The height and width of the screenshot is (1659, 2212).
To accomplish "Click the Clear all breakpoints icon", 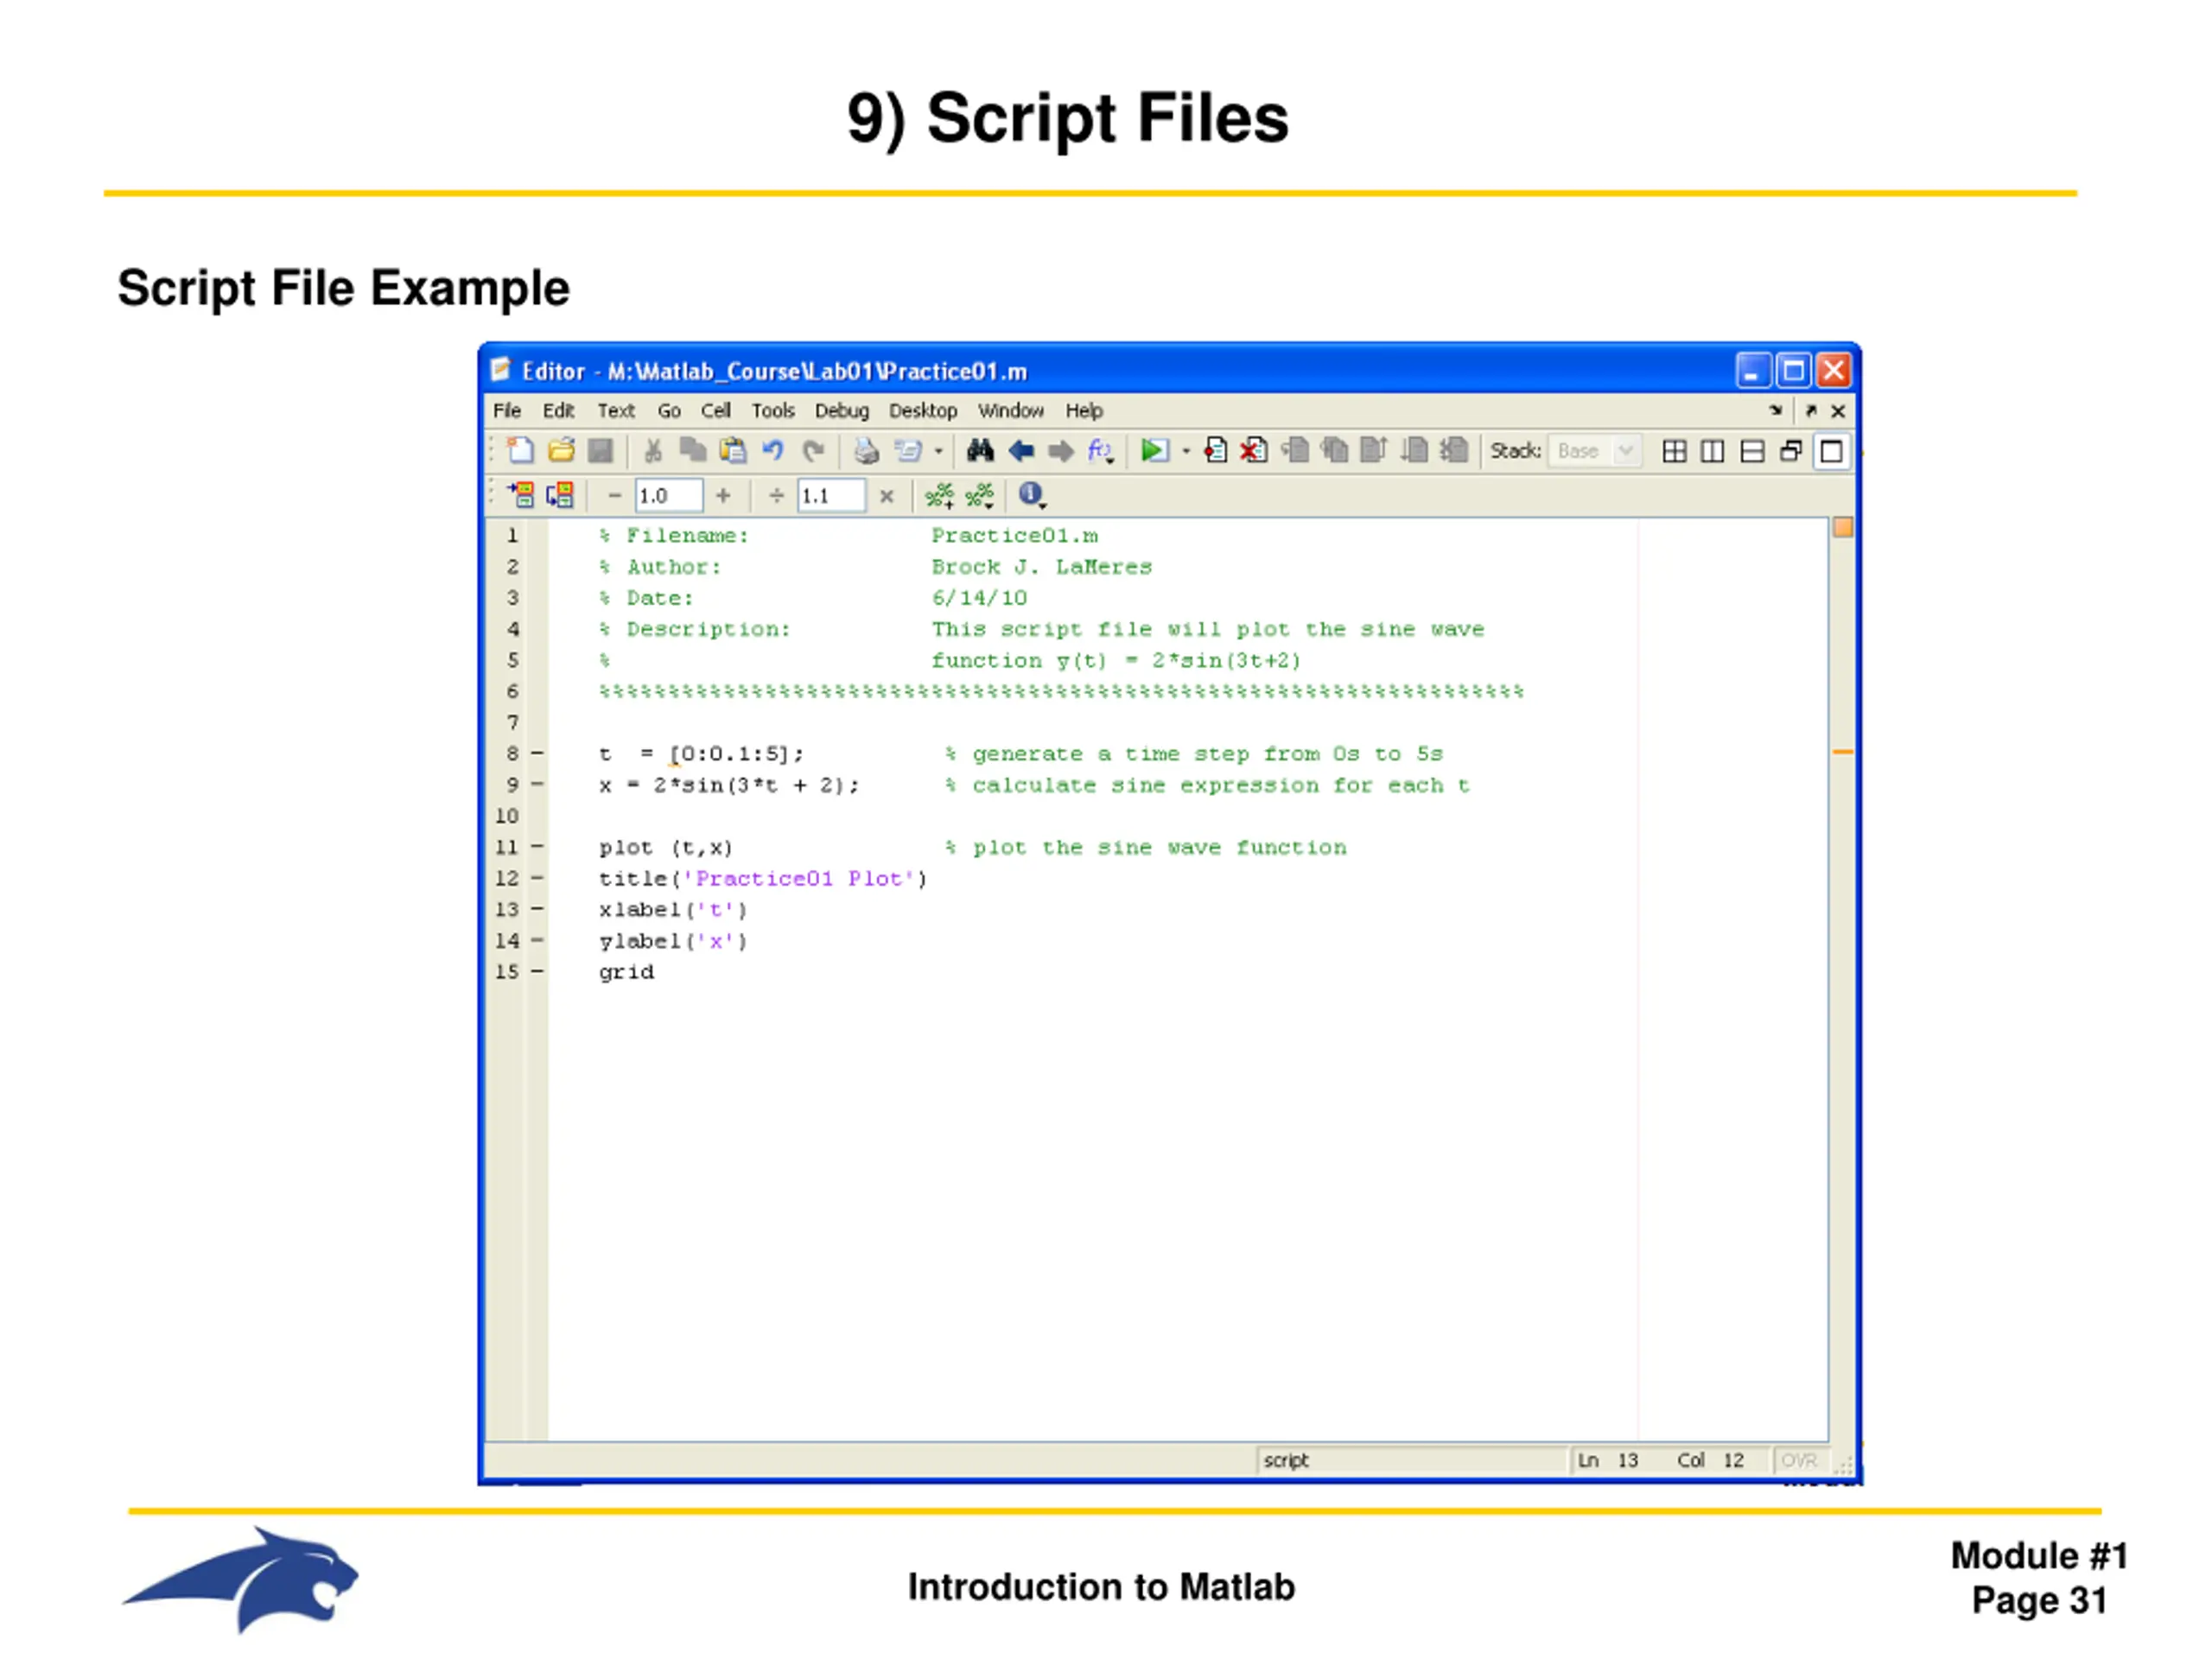I will [x=1254, y=451].
